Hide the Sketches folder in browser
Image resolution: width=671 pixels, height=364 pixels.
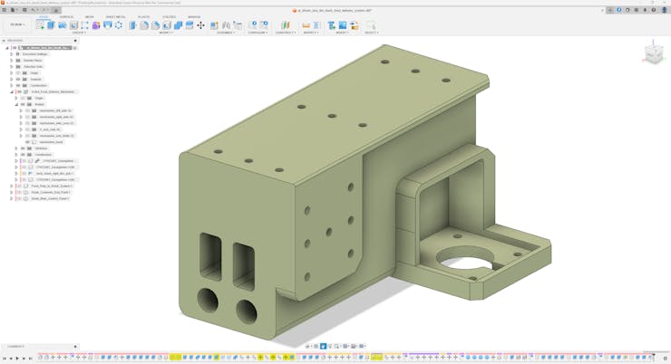23,148
